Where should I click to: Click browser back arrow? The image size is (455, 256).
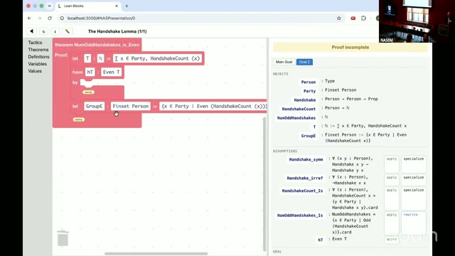pyautogui.click(x=29, y=18)
